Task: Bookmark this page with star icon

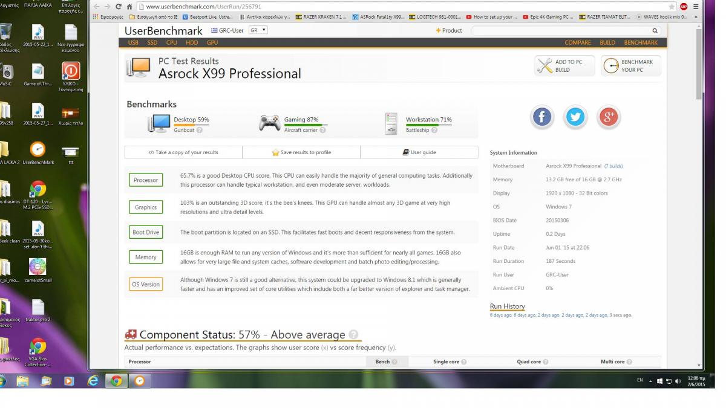Action: 672,7
